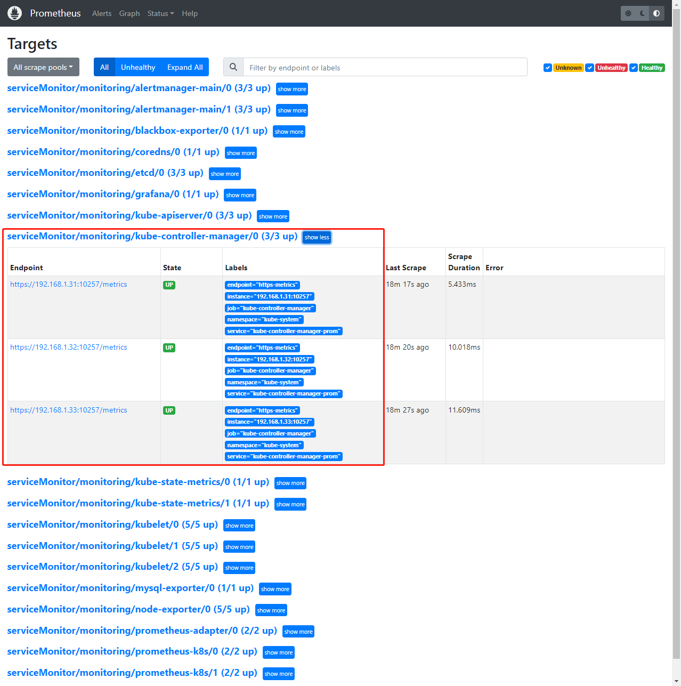The width and height of the screenshot is (681, 686).
Task: Open endpoint https://192.168.1.33:10257/metrics
Action: 69,410
